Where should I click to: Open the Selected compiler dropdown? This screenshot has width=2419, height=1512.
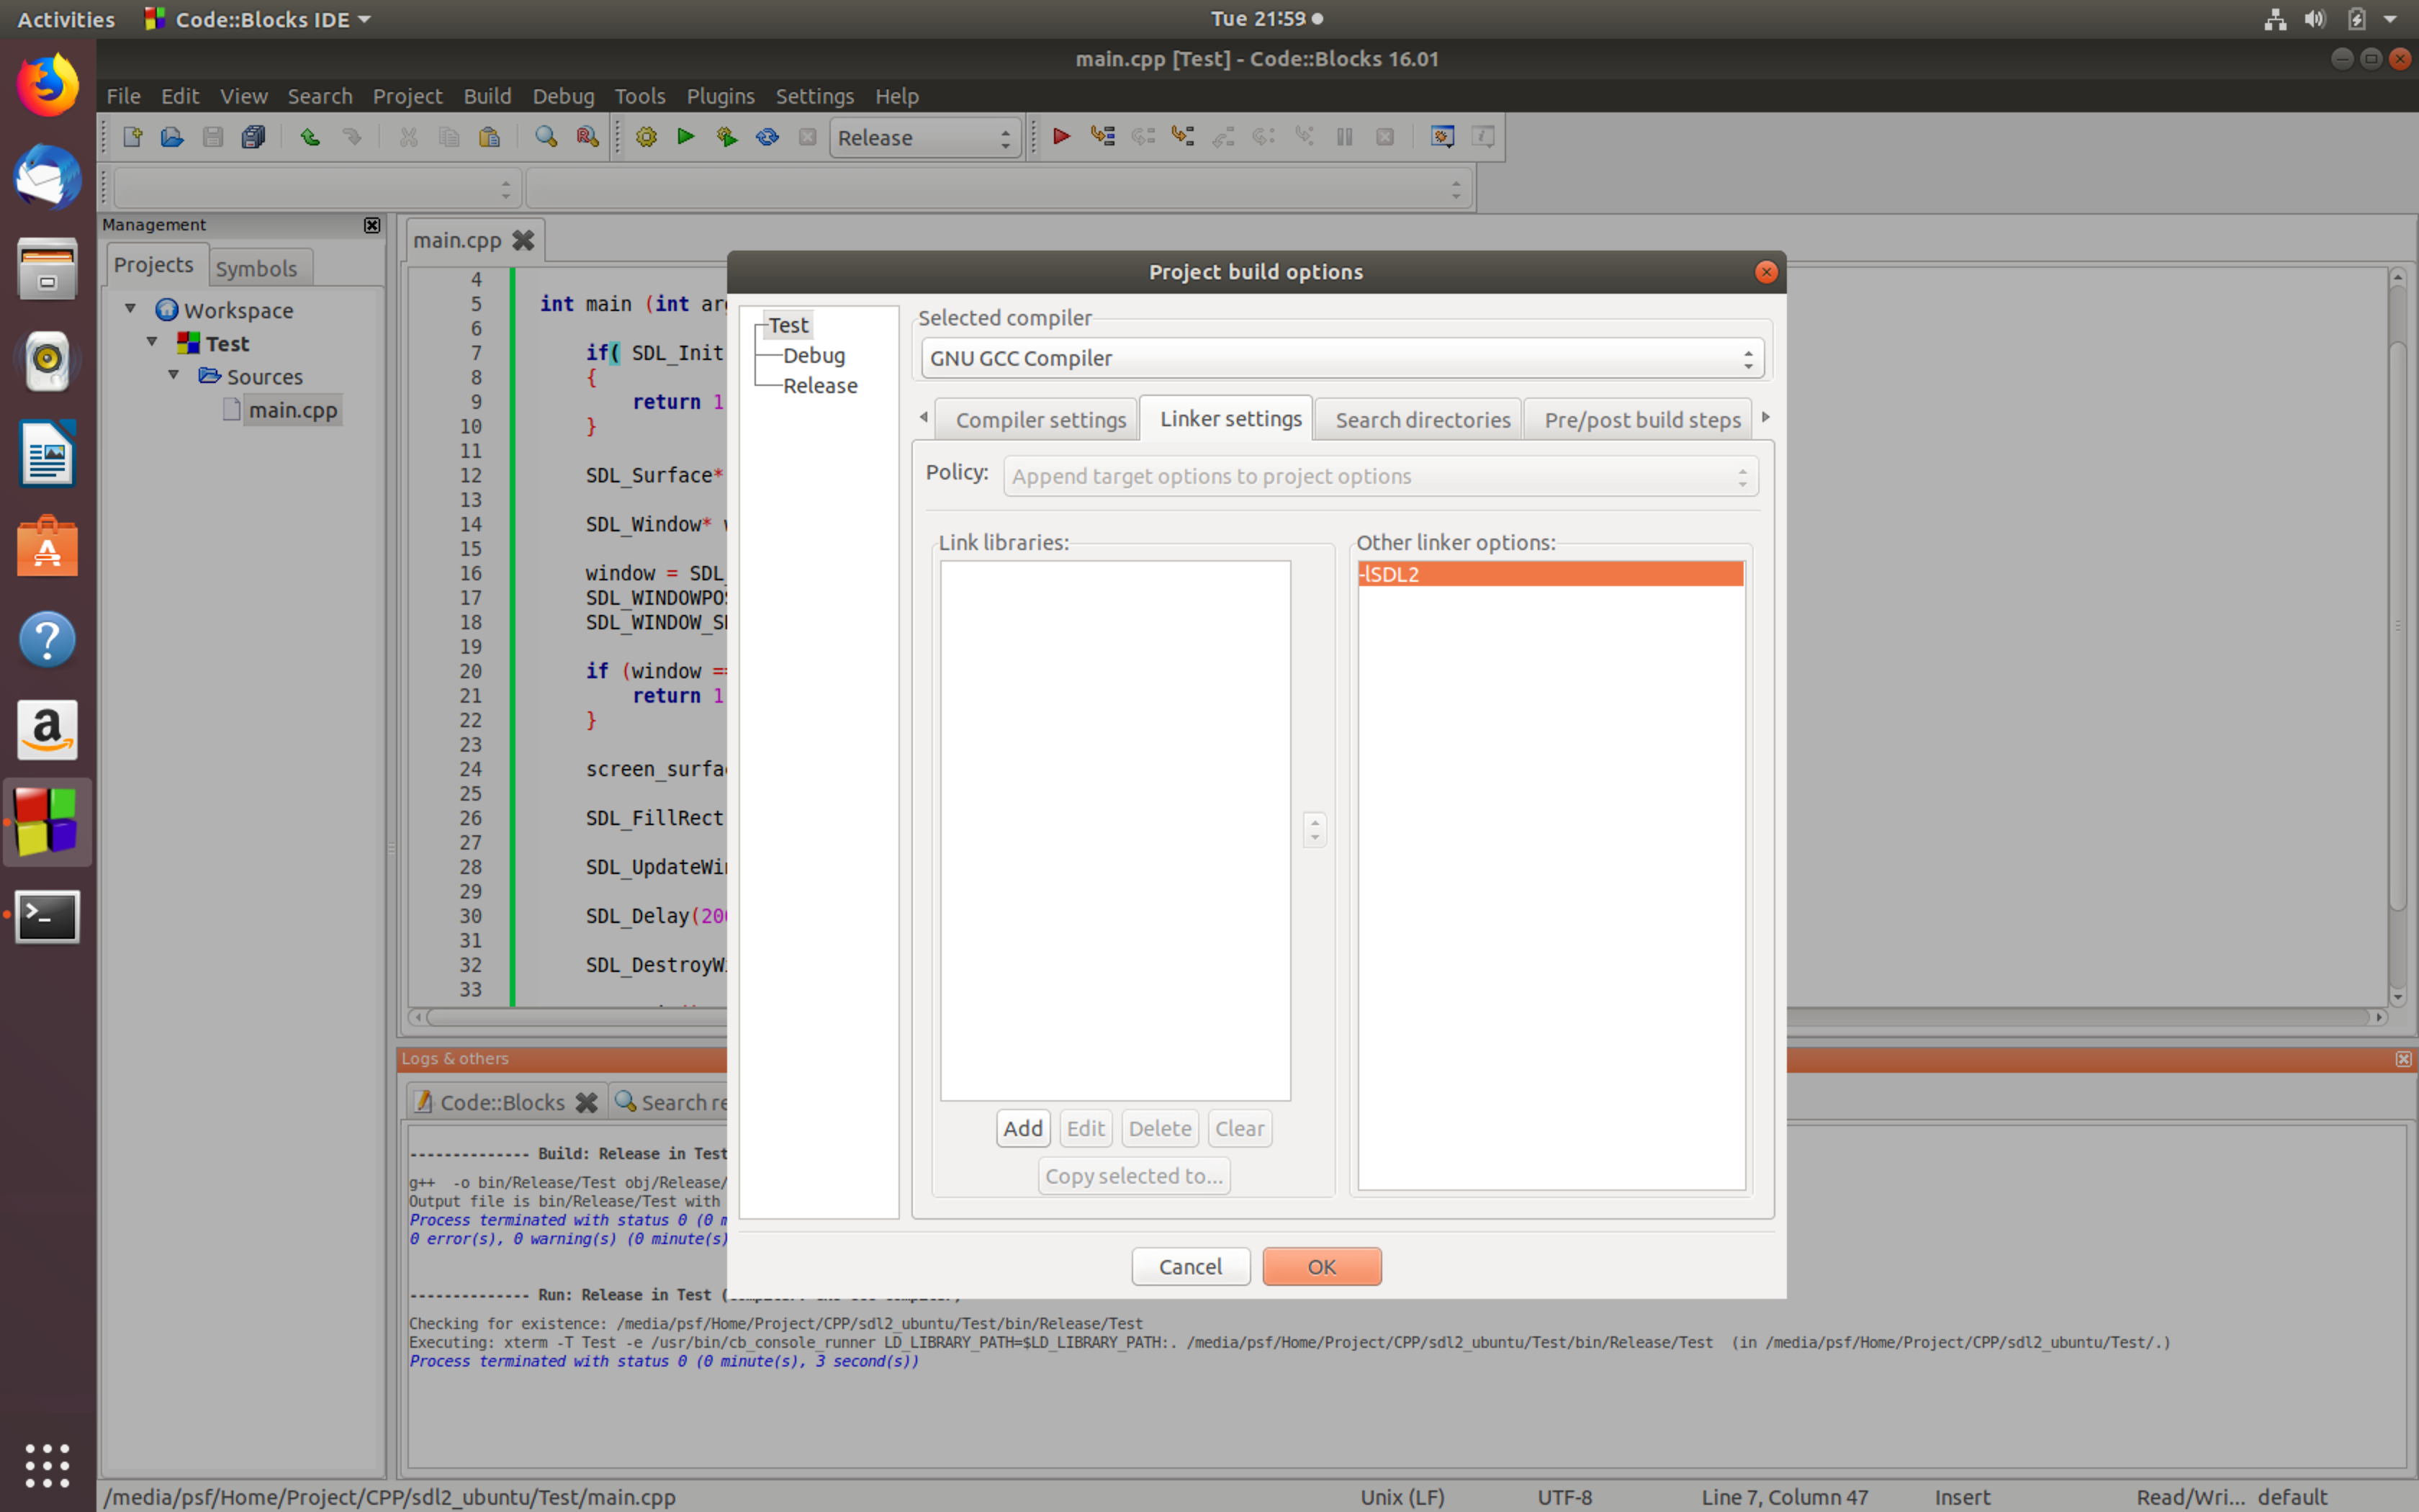pyautogui.click(x=1745, y=357)
